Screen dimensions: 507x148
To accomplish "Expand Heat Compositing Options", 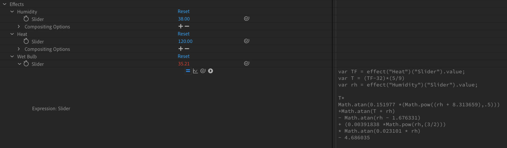I will coord(19,49).
